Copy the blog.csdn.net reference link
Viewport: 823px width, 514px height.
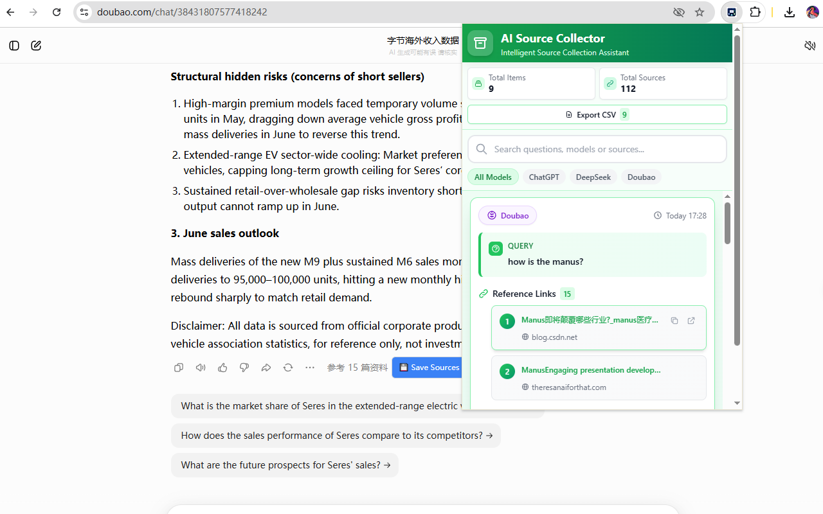[674, 321]
